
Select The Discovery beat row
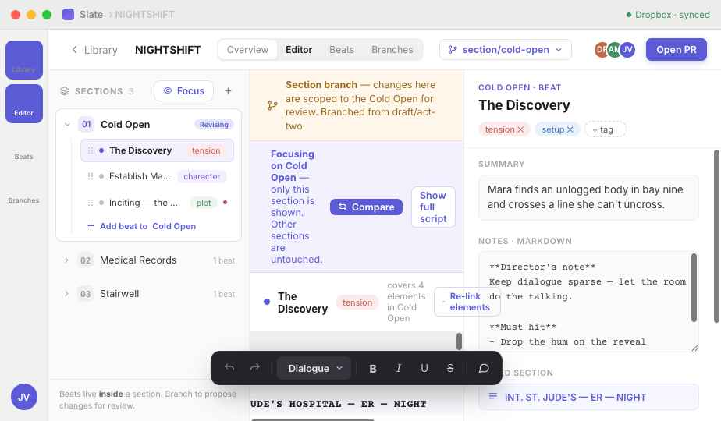click(x=158, y=150)
